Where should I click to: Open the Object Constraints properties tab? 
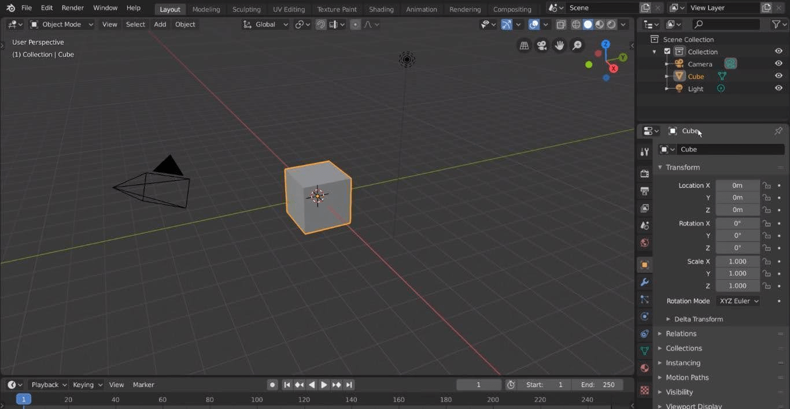point(644,333)
